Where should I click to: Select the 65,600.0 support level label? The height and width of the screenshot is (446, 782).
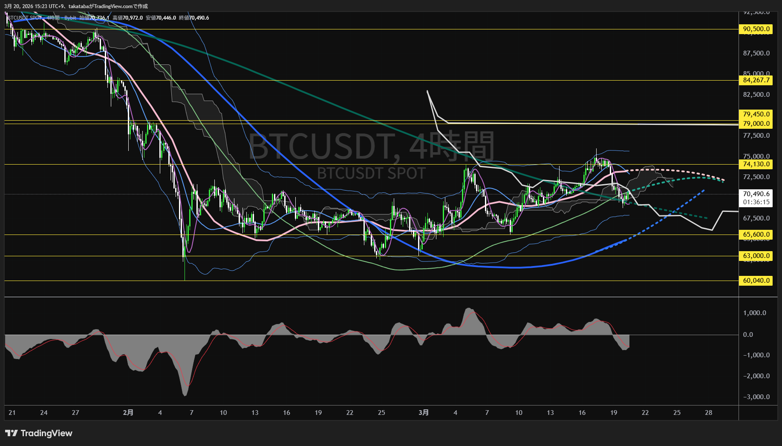click(756, 235)
